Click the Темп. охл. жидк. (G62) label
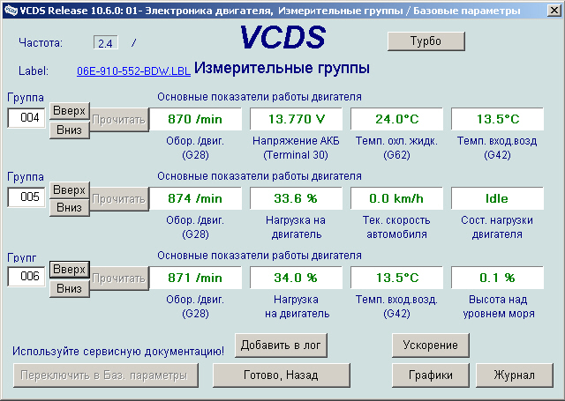This screenshot has height=401, width=565. (396, 148)
